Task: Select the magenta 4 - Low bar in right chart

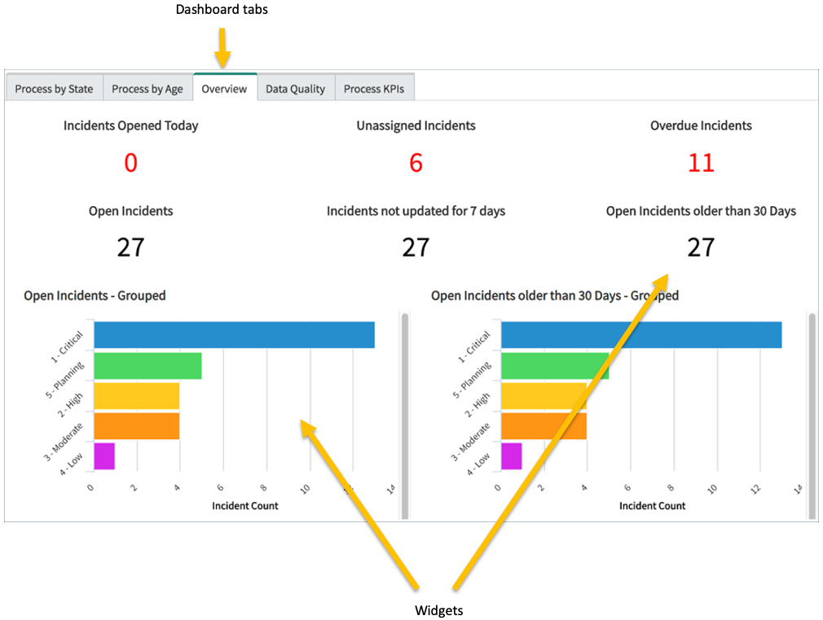Action: pos(511,458)
